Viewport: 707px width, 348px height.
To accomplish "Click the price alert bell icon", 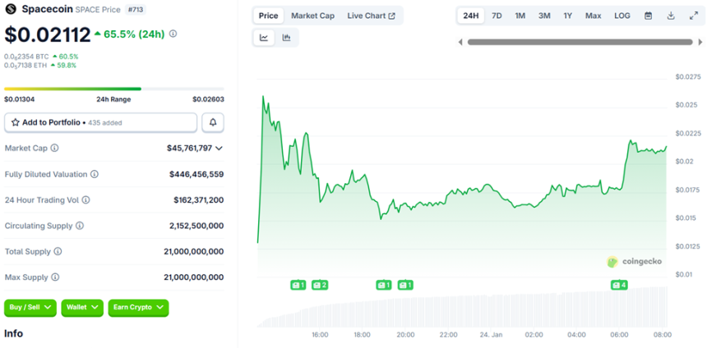I will point(213,122).
